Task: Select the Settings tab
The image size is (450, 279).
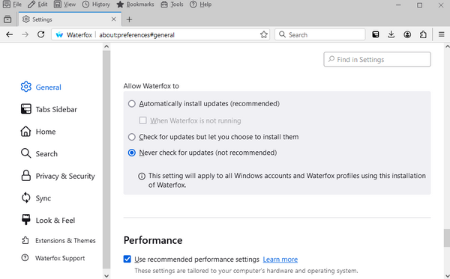Action: coord(70,19)
